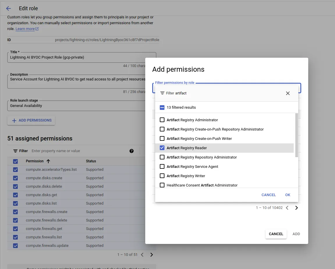This screenshot has width=335, height=269.
Task: Click the role list vertical scrollbar
Action: pyautogui.click(x=297, y=135)
